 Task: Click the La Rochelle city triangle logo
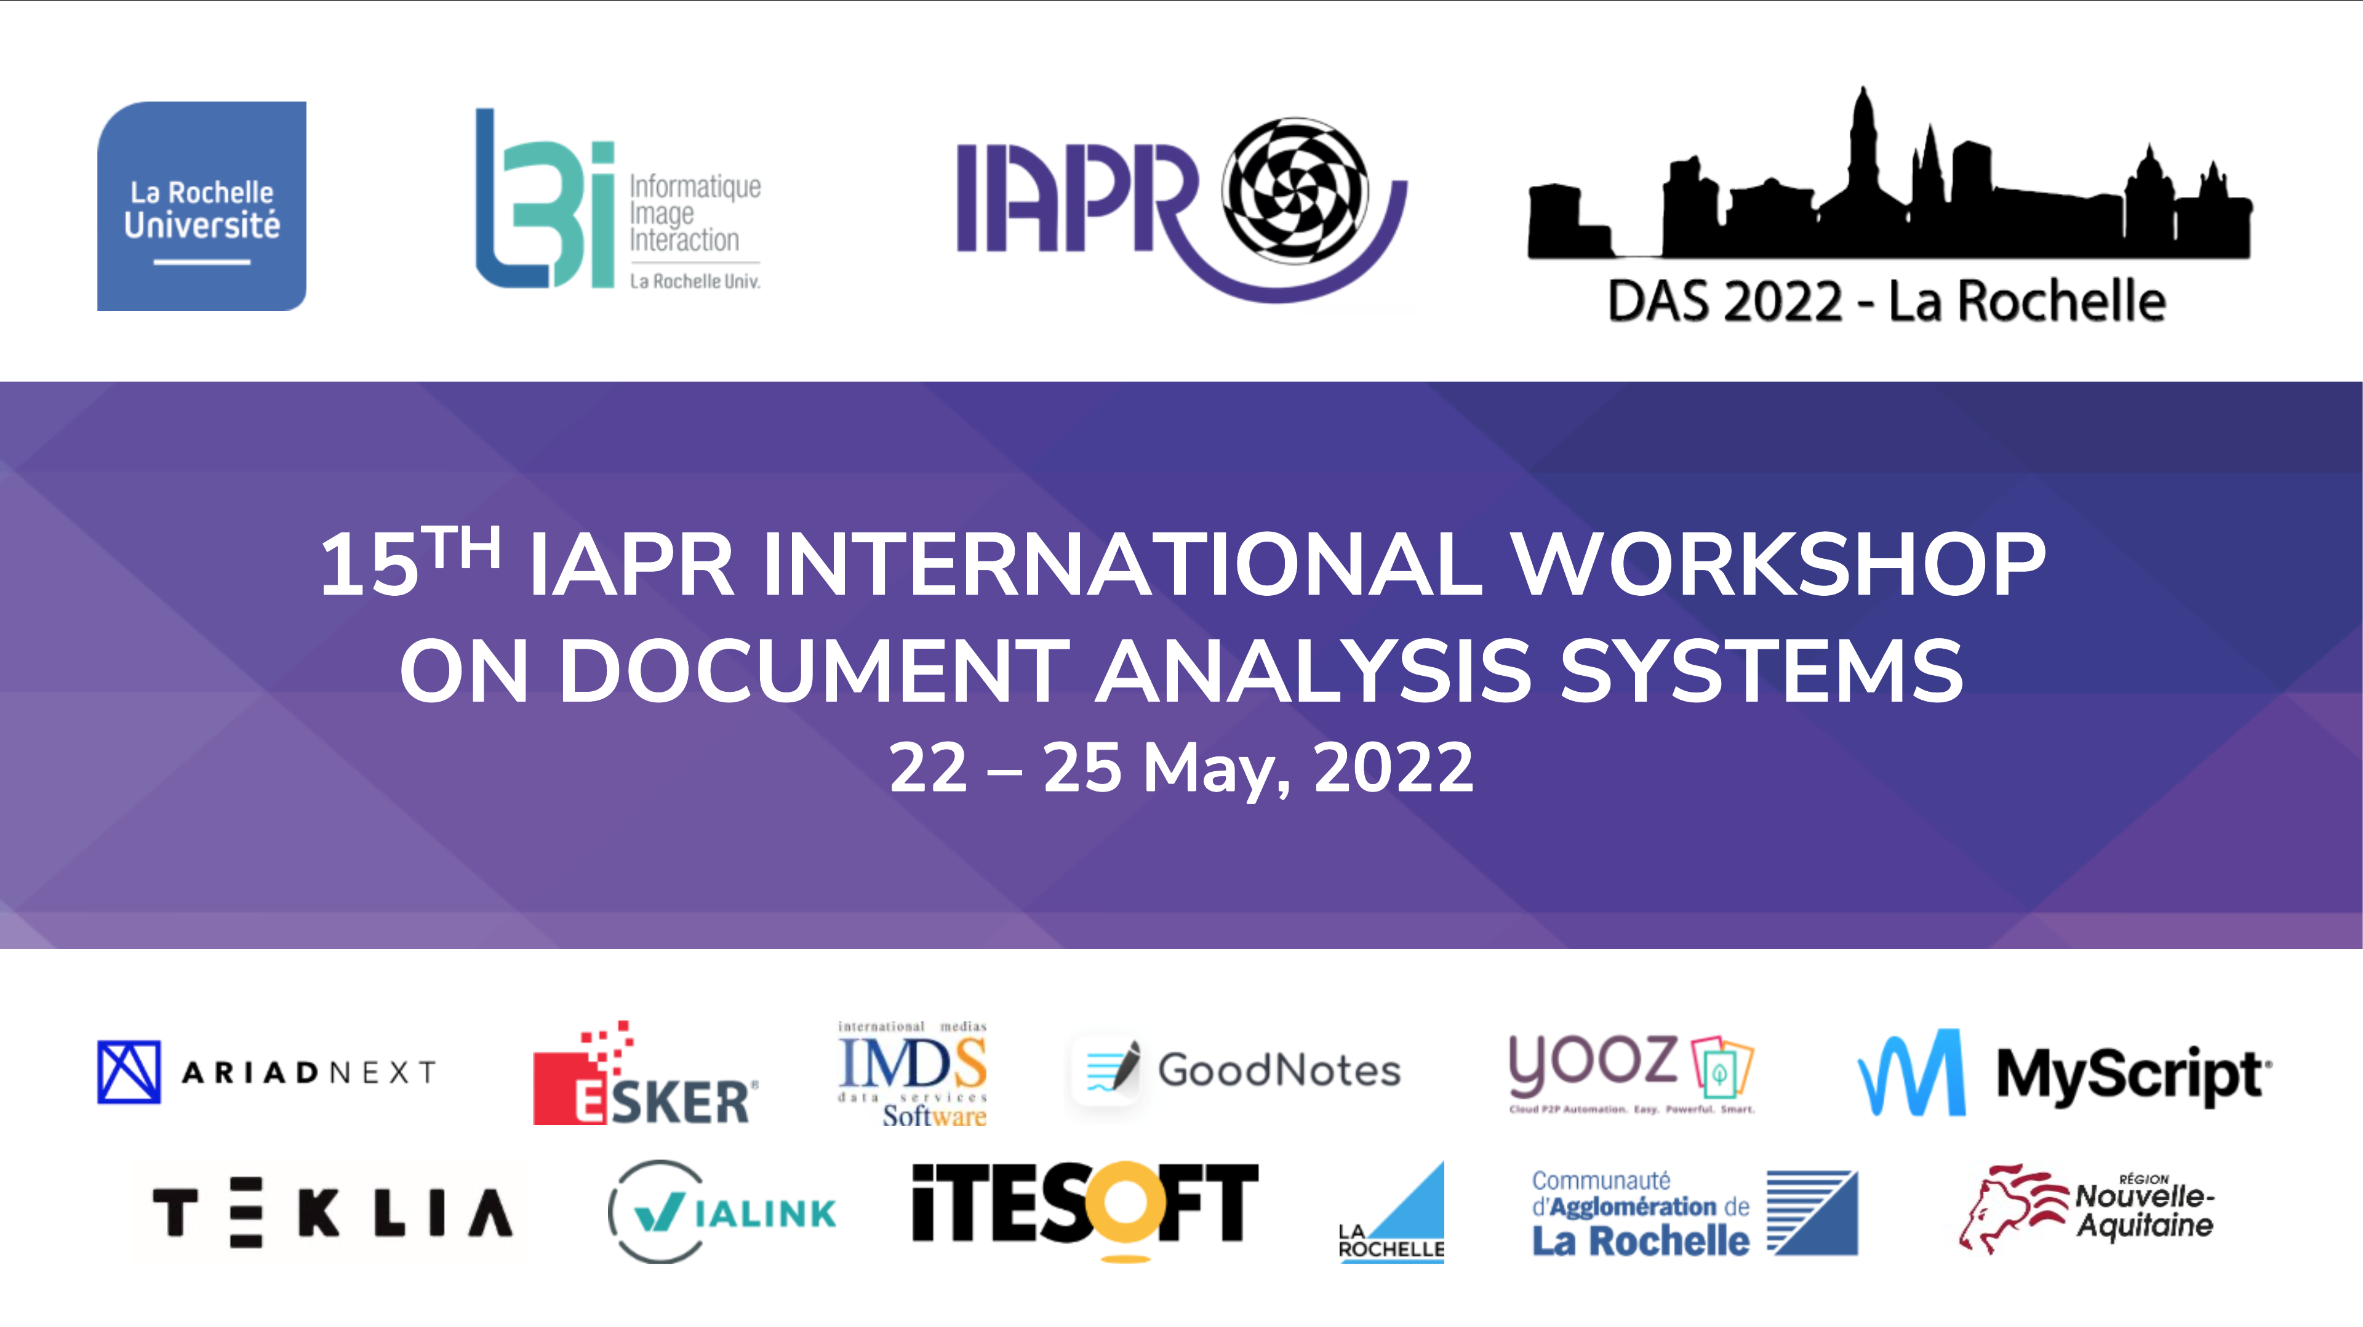[x=1391, y=1213]
